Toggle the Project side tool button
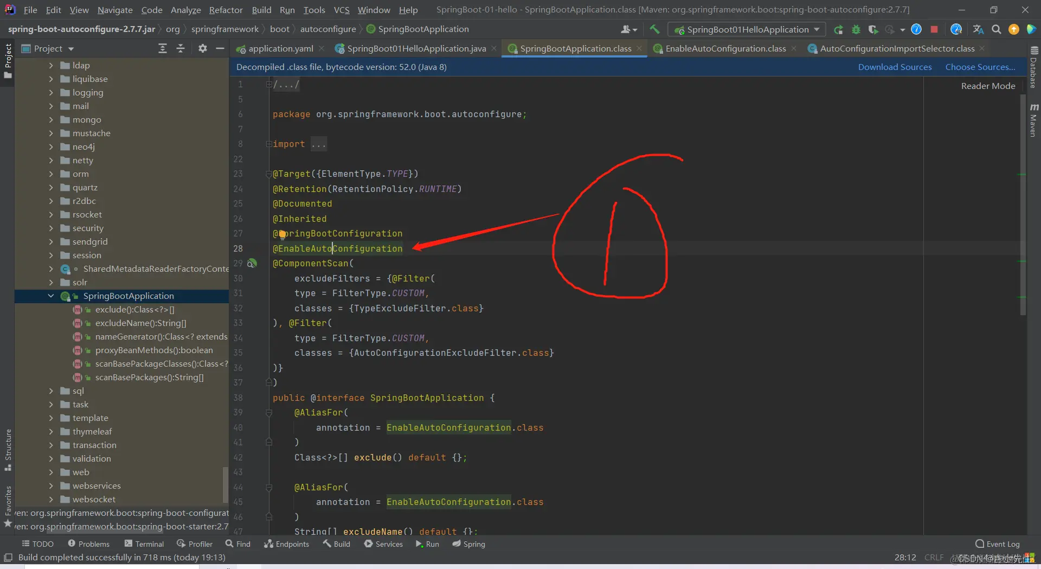 (8, 61)
